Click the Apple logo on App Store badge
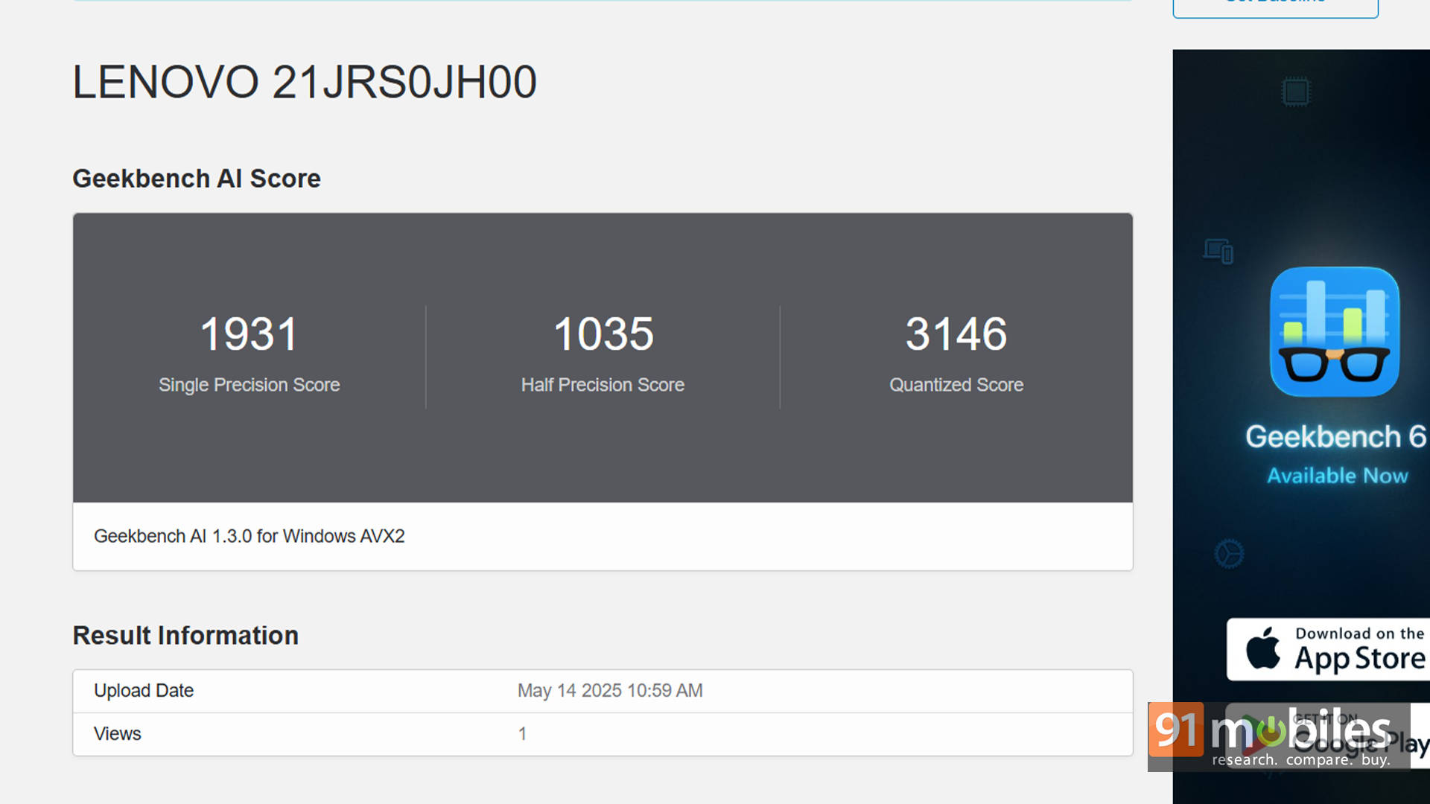1430x804 pixels. point(1263,648)
